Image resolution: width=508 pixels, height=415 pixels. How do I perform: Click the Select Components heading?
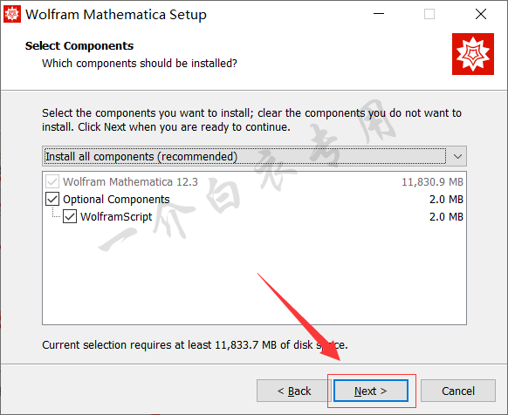pyautogui.click(x=79, y=45)
